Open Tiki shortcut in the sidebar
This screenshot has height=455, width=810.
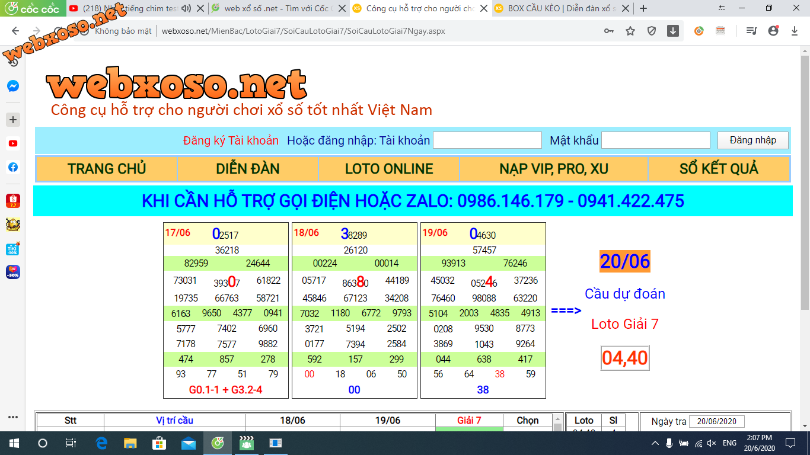[13, 249]
